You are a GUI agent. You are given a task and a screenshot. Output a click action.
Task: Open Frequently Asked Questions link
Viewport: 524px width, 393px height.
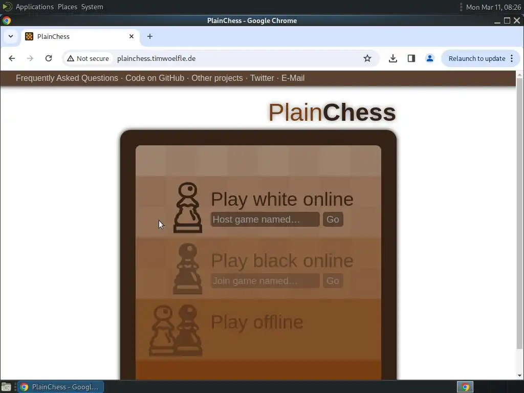tap(67, 78)
